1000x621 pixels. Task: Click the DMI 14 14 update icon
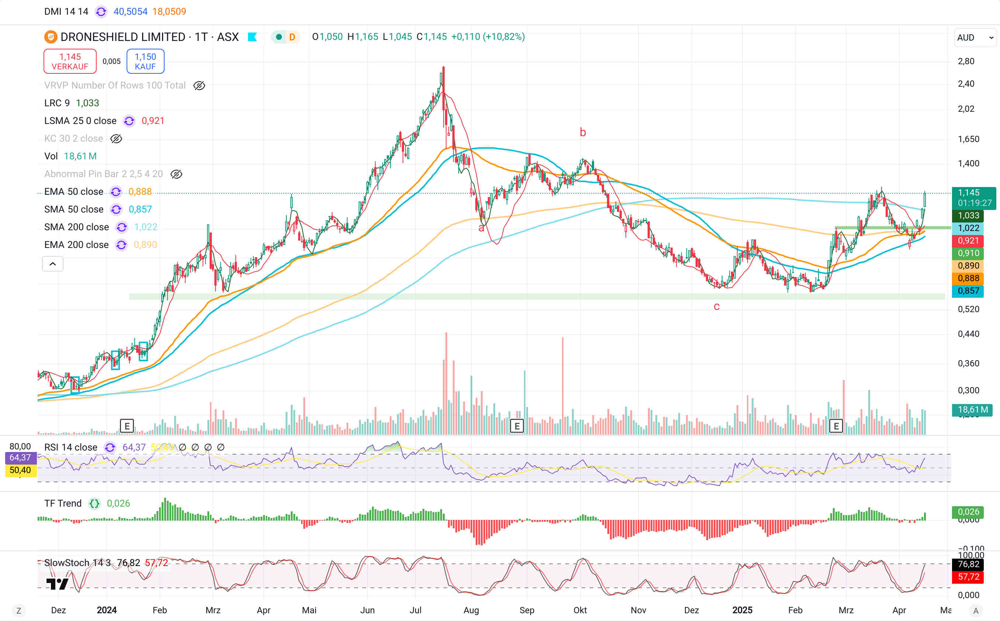click(x=101, y=11)
